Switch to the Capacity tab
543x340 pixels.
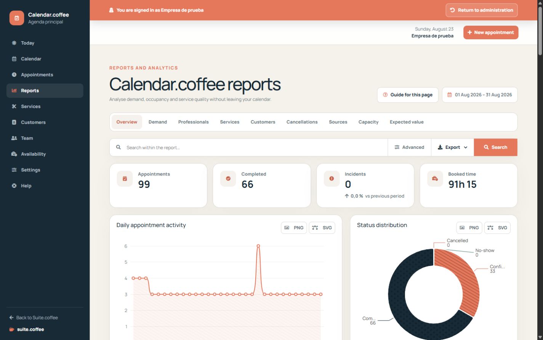[x=368, y=122]
